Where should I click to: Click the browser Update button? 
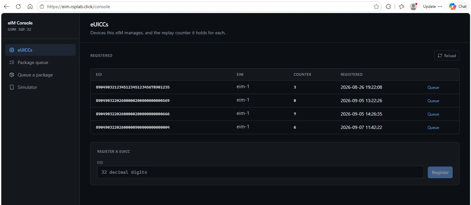tap(432, 7)
